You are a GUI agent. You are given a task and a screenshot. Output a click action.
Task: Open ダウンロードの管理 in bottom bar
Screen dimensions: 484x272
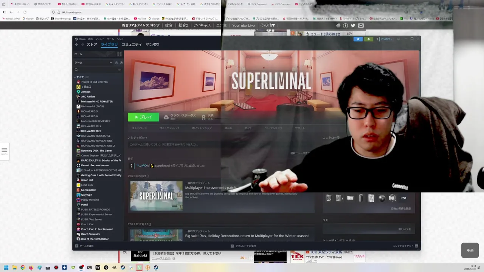243,246
